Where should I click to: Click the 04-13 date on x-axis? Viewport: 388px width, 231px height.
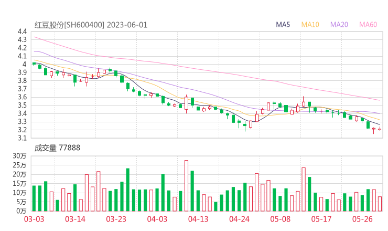(x=198, y=219)
